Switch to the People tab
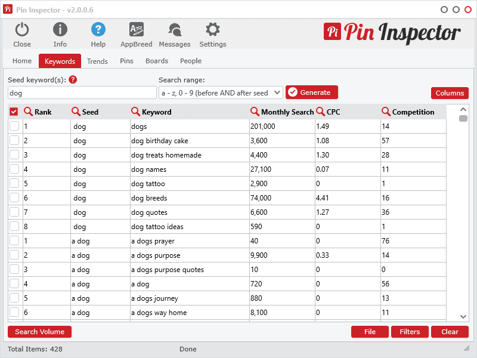 [191, 61]
